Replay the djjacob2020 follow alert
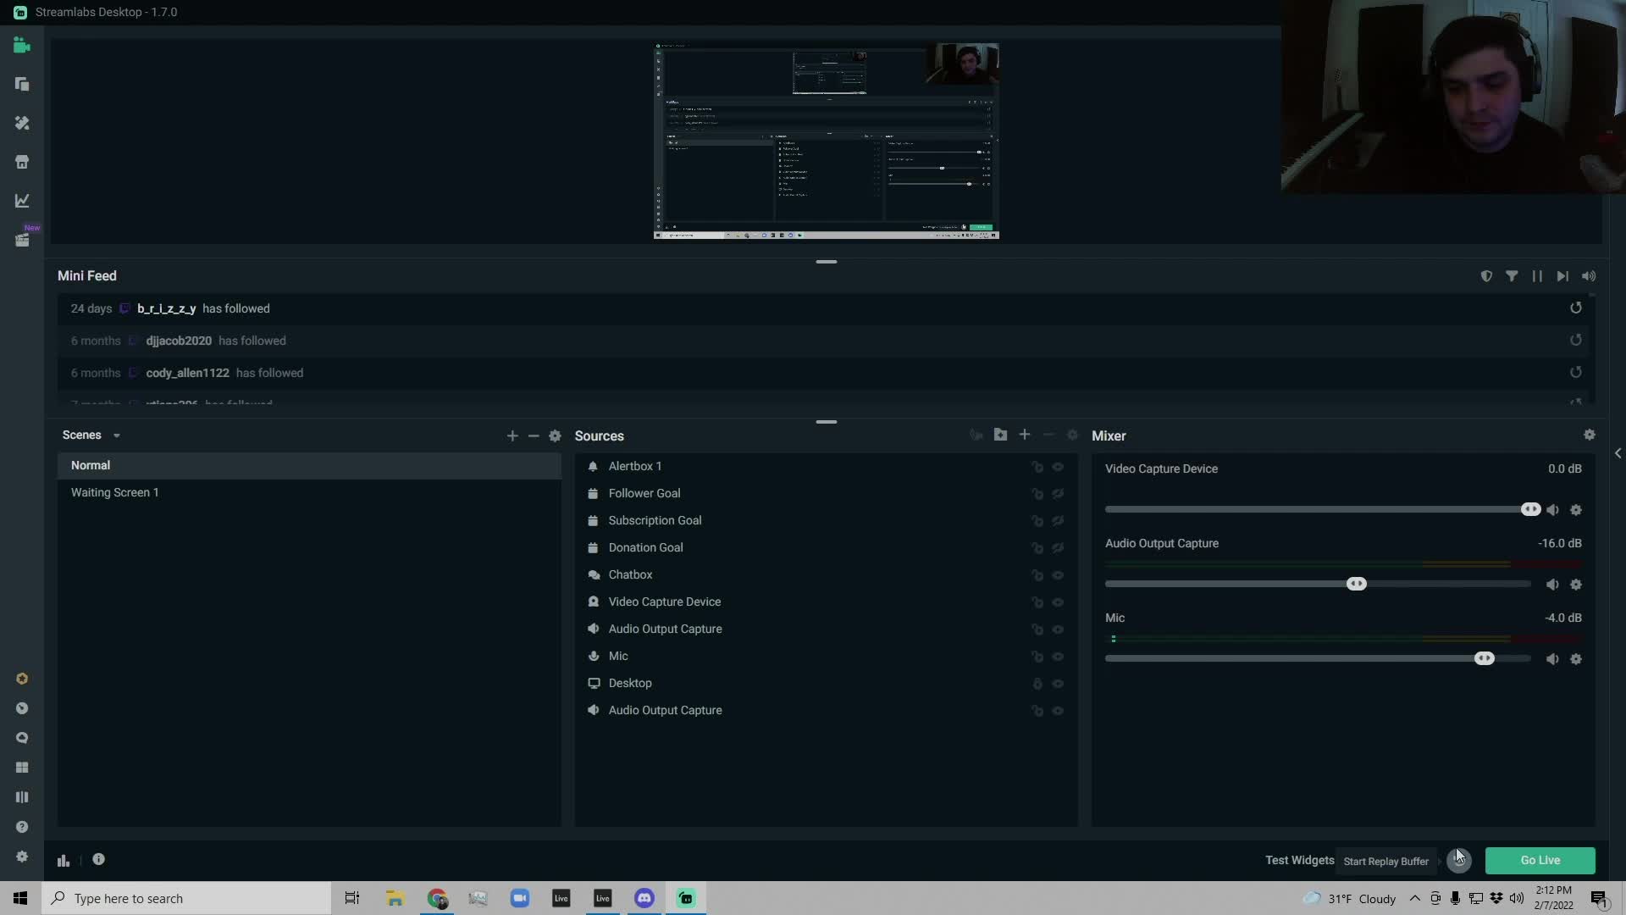The height and width of the screenshot is (915, 1626). click(1576, 341)
